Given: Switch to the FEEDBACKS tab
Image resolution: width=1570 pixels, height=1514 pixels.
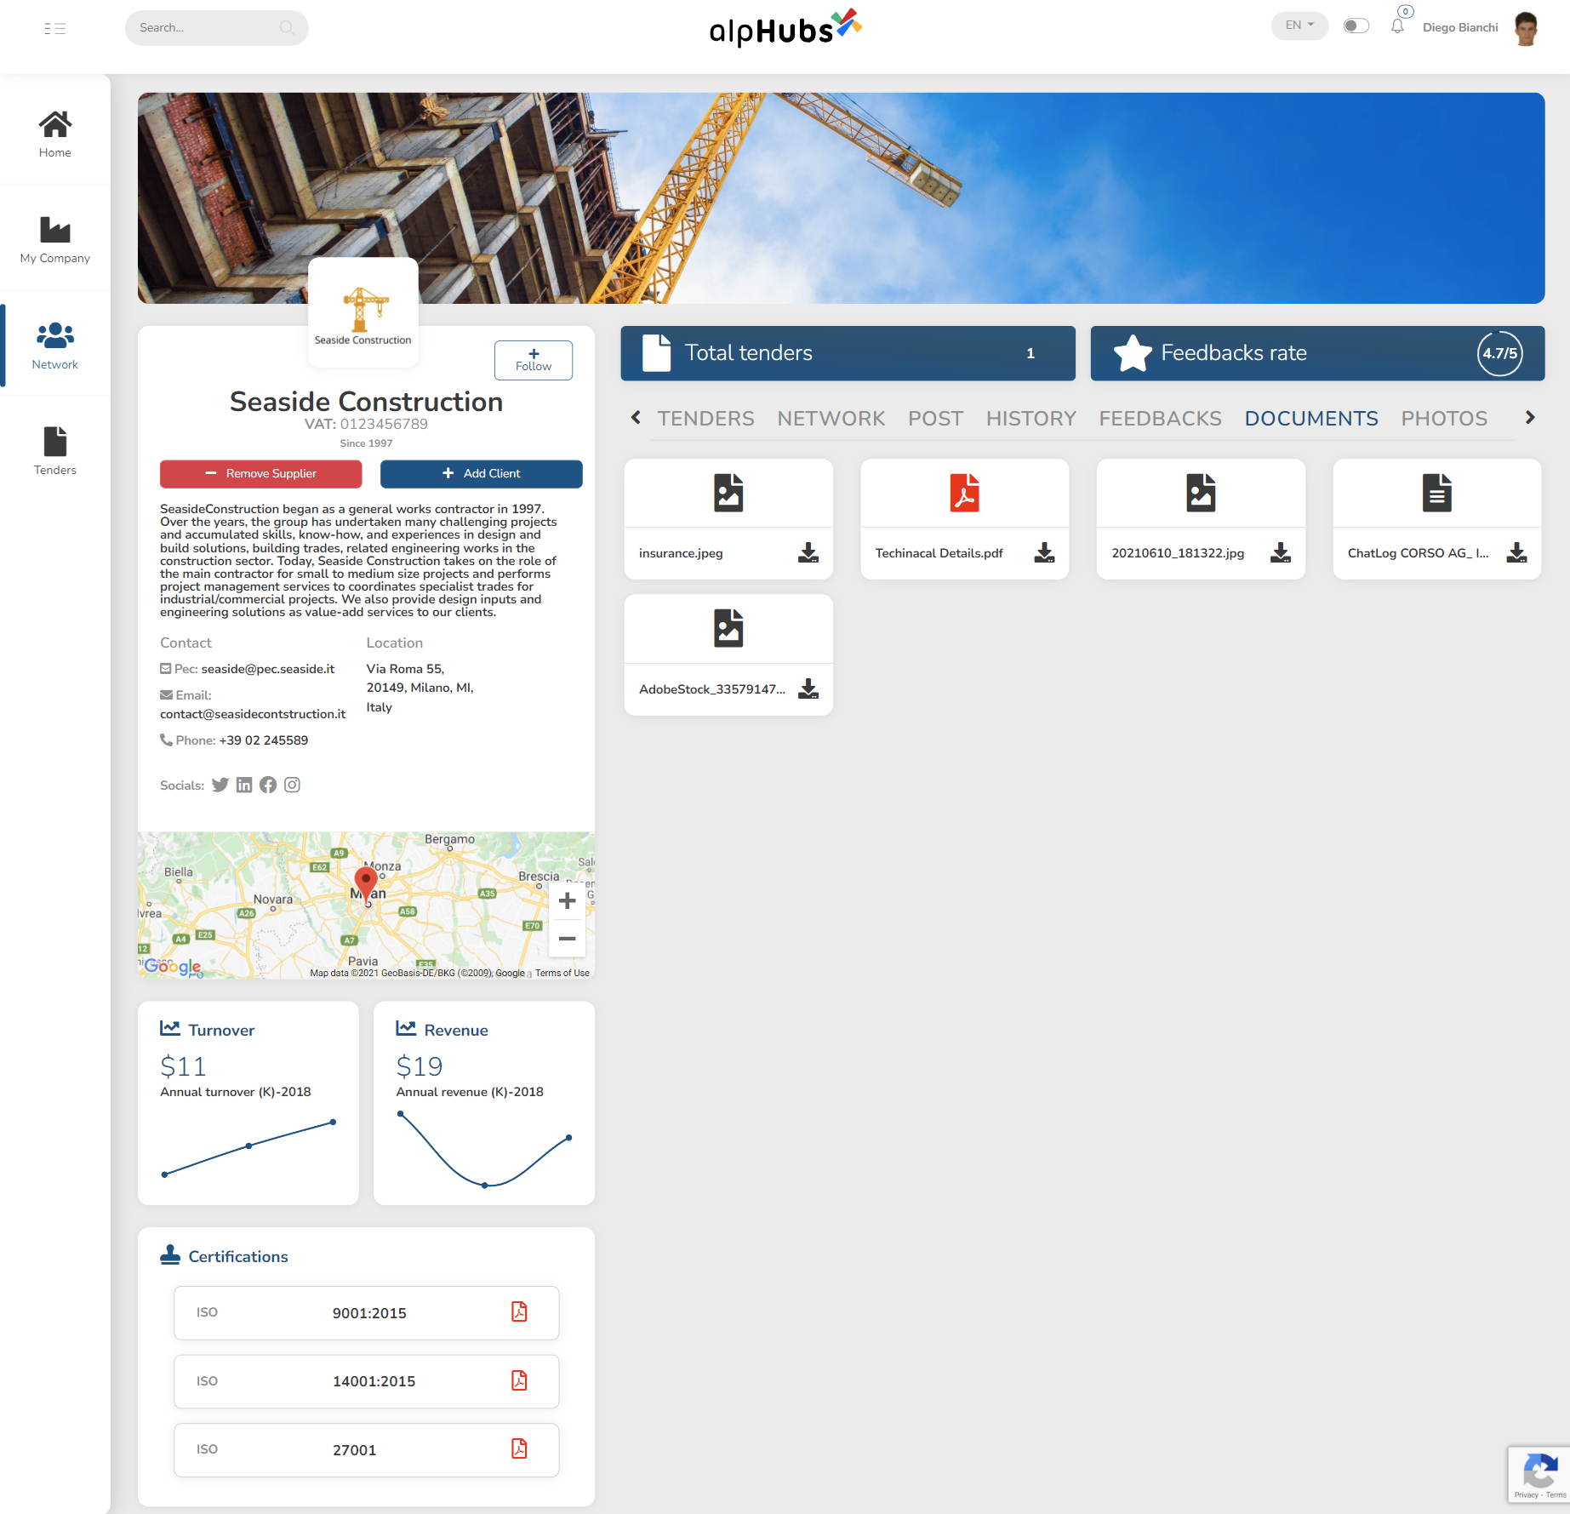Looking at the screenshot, I should point(1160,419).
